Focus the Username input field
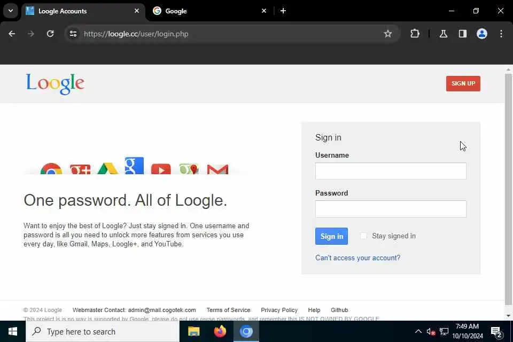Screen dimensions: 513x342 point(391,171)
